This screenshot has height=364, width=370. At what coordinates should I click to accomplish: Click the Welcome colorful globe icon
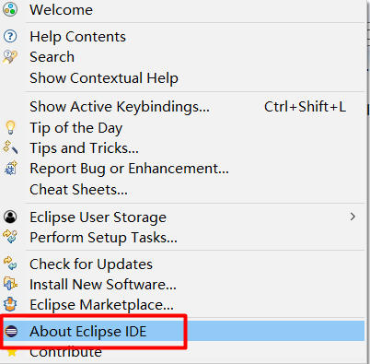[x=10, y=9]
